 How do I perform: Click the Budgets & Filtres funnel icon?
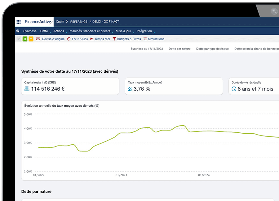click(114, 39)
